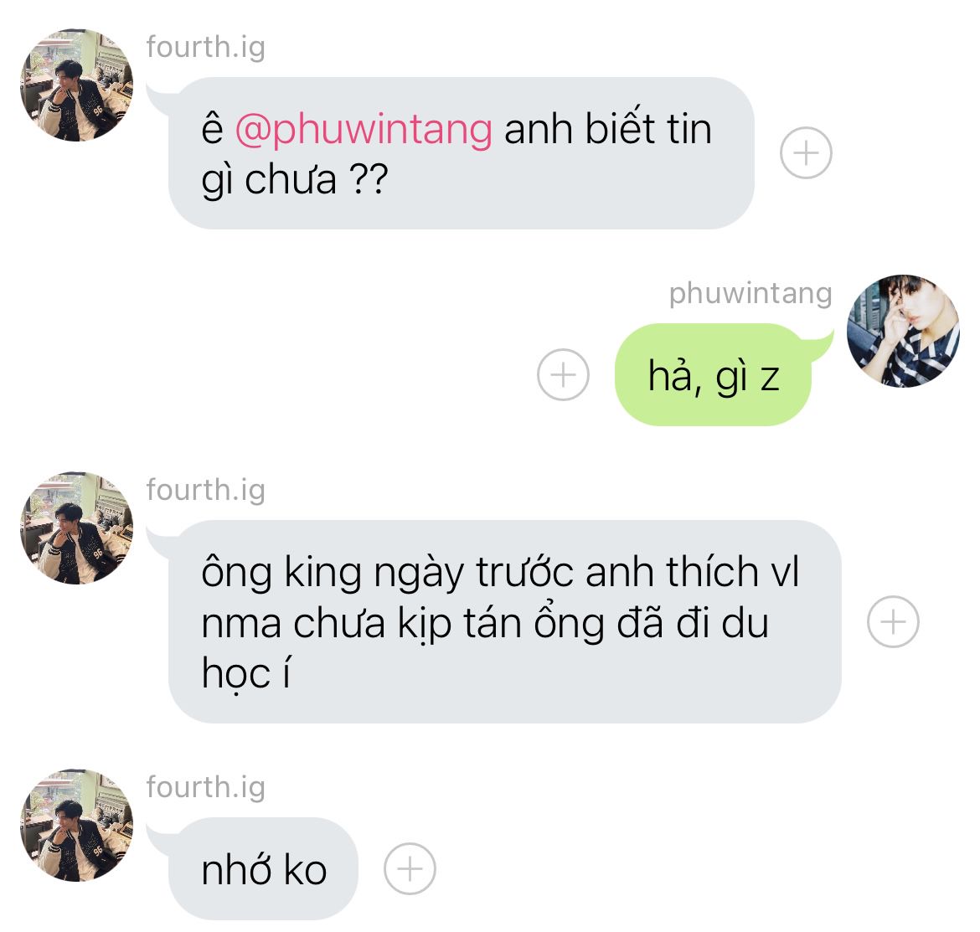Open phuwintang's profile avatar

coord(903,331)
